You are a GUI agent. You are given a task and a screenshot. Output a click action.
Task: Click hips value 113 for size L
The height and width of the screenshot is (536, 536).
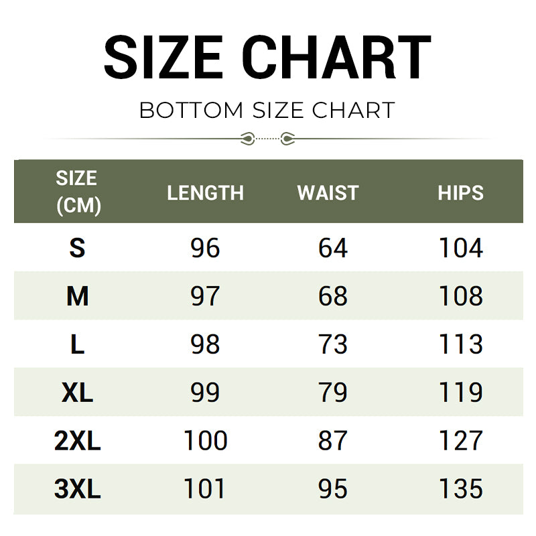(460, 344)
